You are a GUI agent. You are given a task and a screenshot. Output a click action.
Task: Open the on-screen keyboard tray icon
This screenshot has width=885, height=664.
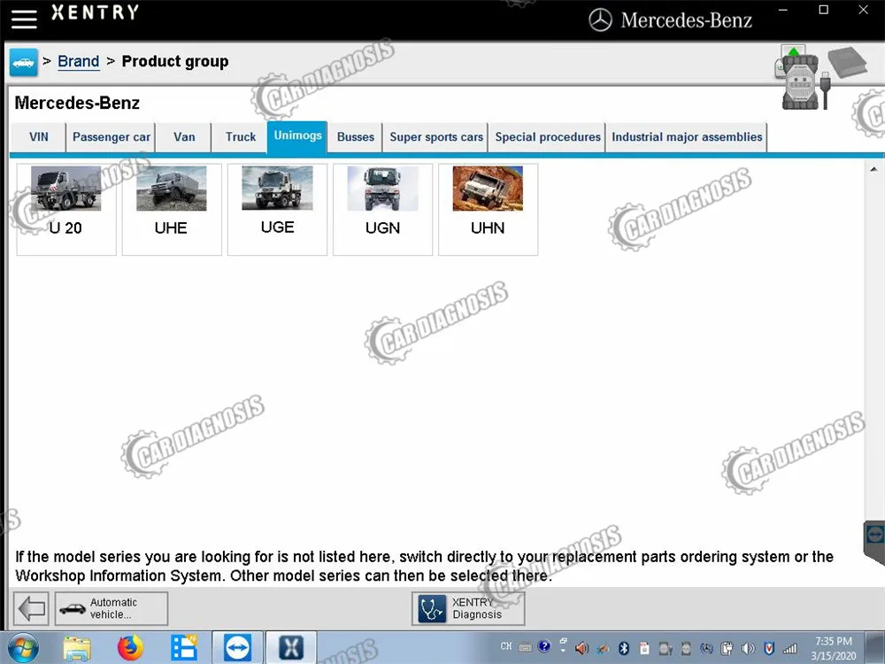[526, 647]
